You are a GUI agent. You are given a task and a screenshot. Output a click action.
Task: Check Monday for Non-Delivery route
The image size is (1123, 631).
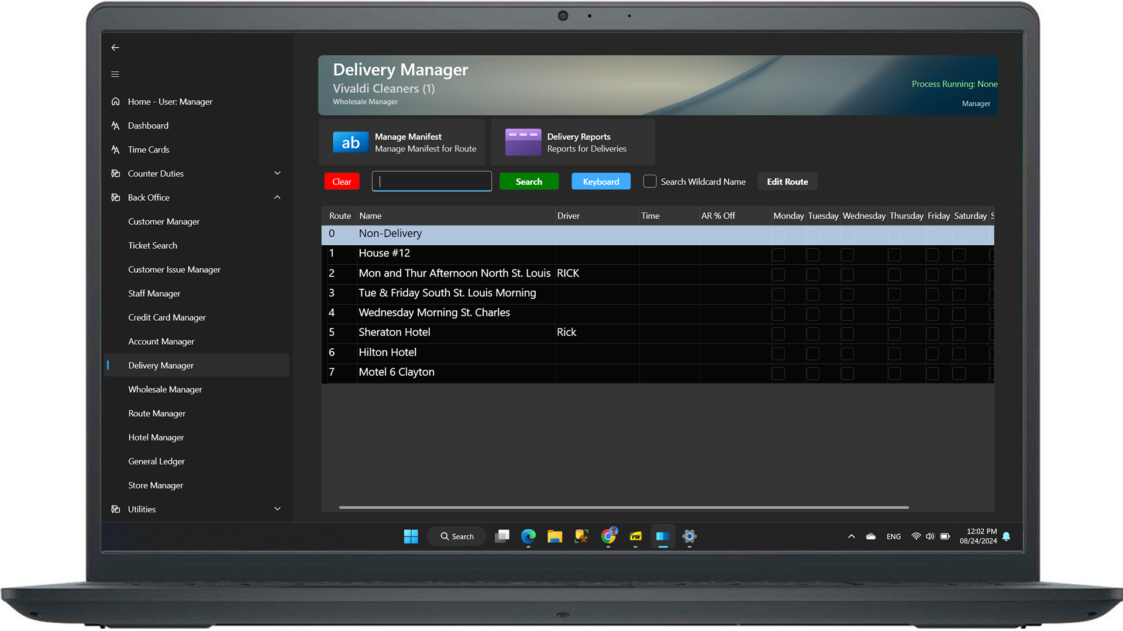tap(778, 235)
